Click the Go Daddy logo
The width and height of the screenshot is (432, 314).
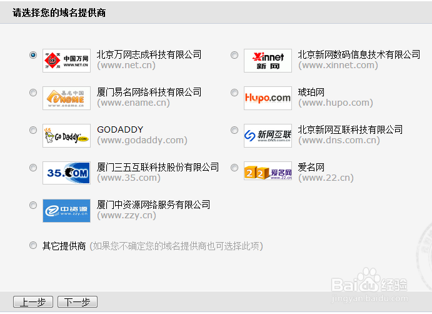tap(66, 136)
